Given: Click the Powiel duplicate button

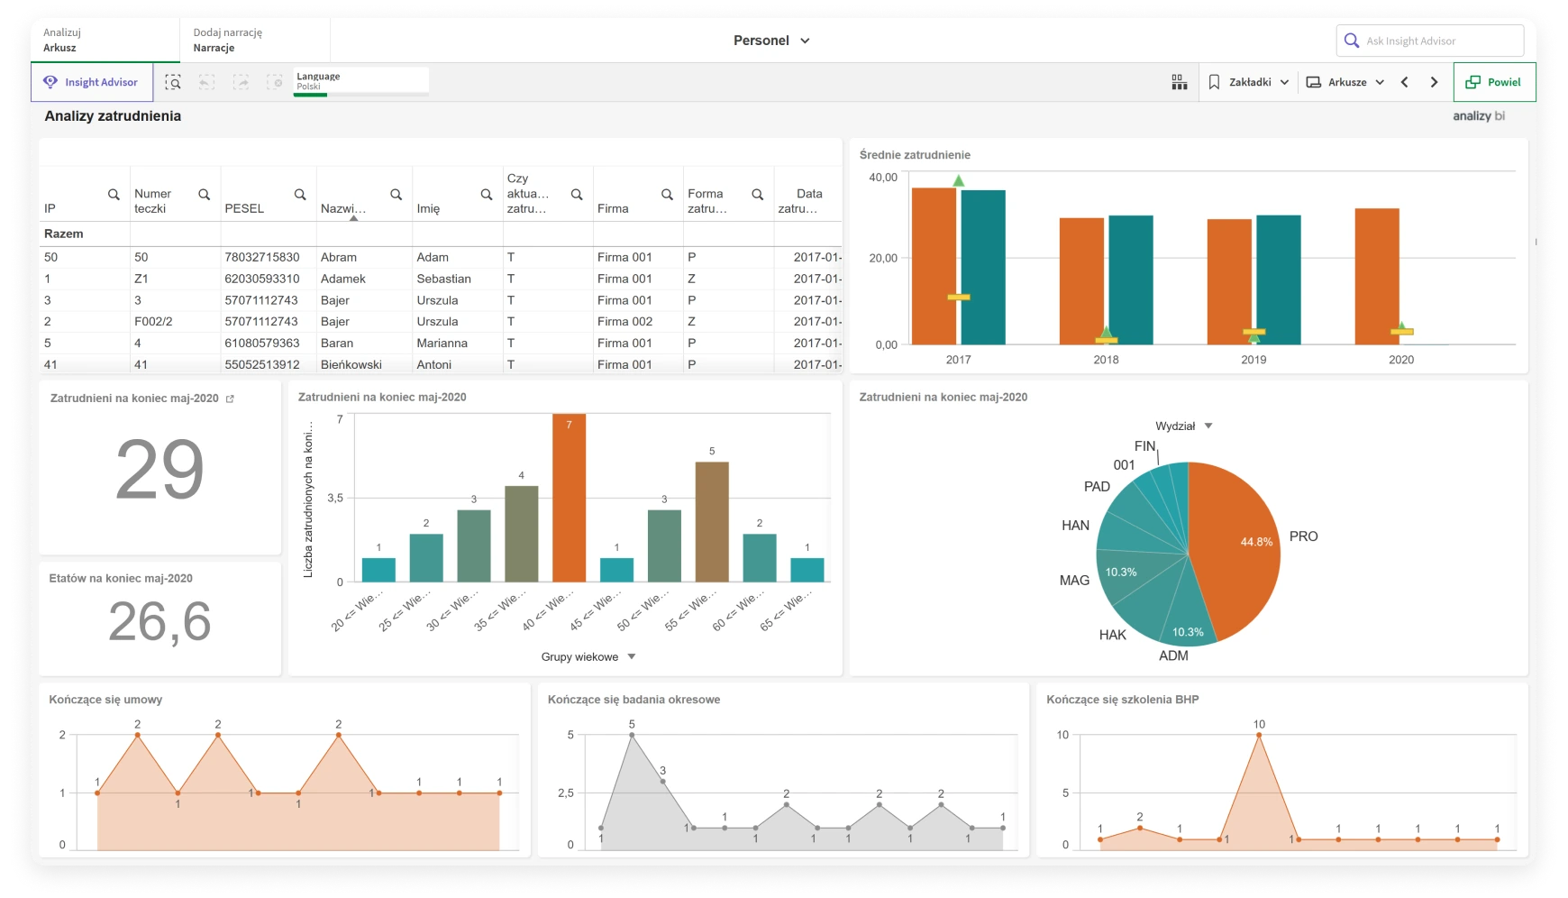Looking at the screenshot, I should [1493, 82].
